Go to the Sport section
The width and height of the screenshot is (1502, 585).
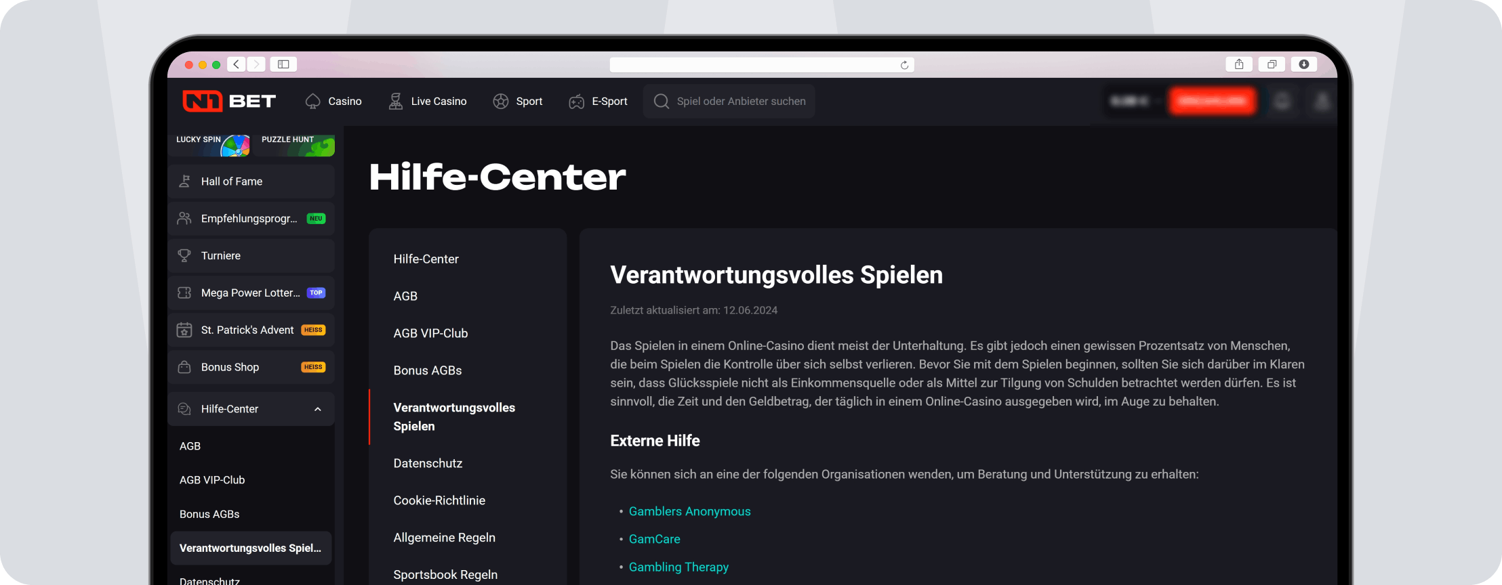coord(518,101)
